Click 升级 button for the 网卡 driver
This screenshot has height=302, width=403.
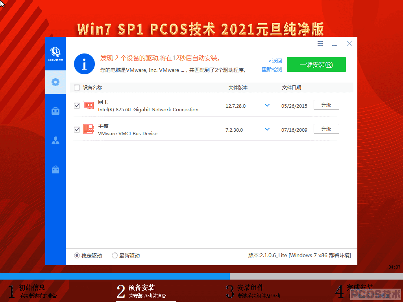click(326, 105)
